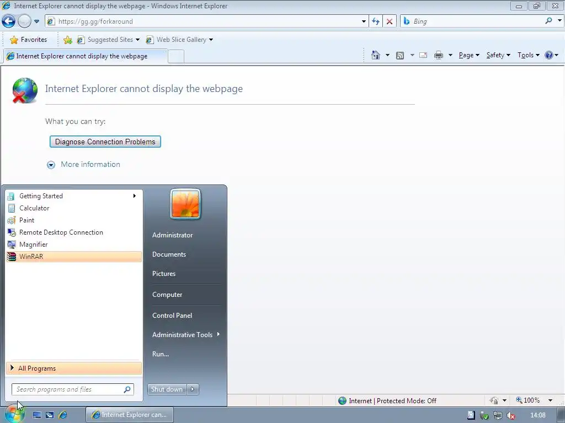Screen dimensions: 565x423
Task: Open Remote Desktop Connection
Action: (x=74, y=232)
